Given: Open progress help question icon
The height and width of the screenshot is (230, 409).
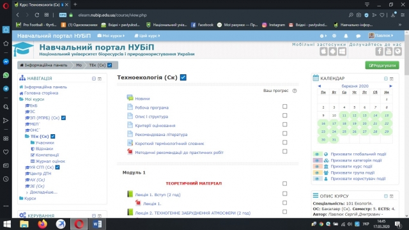Looking at the screenshot, I should point(295,91).
